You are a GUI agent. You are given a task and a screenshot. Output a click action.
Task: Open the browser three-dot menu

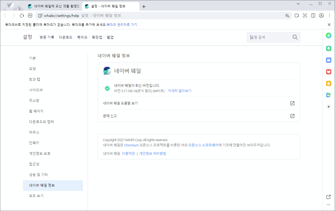pos(329,16)
